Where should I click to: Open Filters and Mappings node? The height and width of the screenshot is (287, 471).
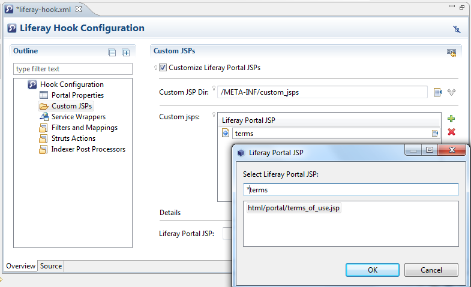click(x=85, y=128)
